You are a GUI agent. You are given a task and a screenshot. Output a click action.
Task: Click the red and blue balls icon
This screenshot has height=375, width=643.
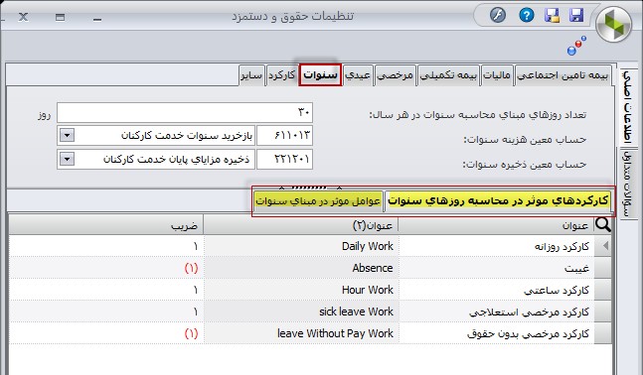(576, 46)
